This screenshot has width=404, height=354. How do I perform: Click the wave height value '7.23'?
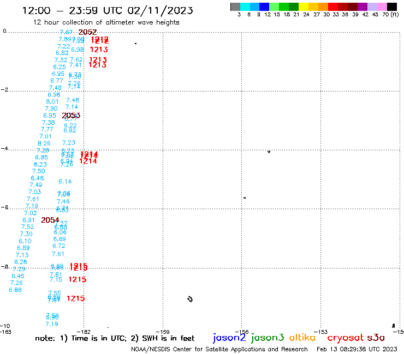tap(69, 143)
